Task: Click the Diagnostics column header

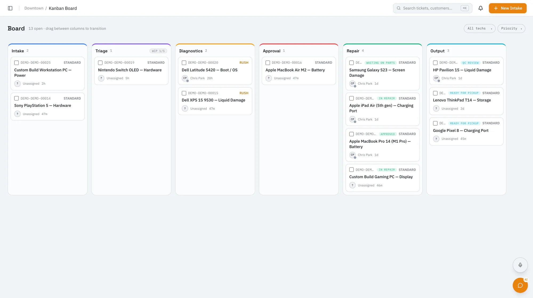Action: pos(191,51)
